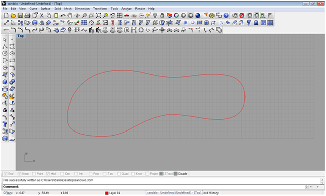Screen dimensions: 326x196
Task: Click the Top viewport title label
Action: (20, 36)
